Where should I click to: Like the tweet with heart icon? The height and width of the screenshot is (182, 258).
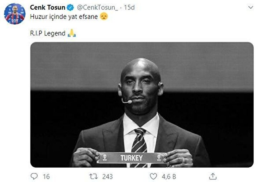pyautogui.click(x=153, y=176)
